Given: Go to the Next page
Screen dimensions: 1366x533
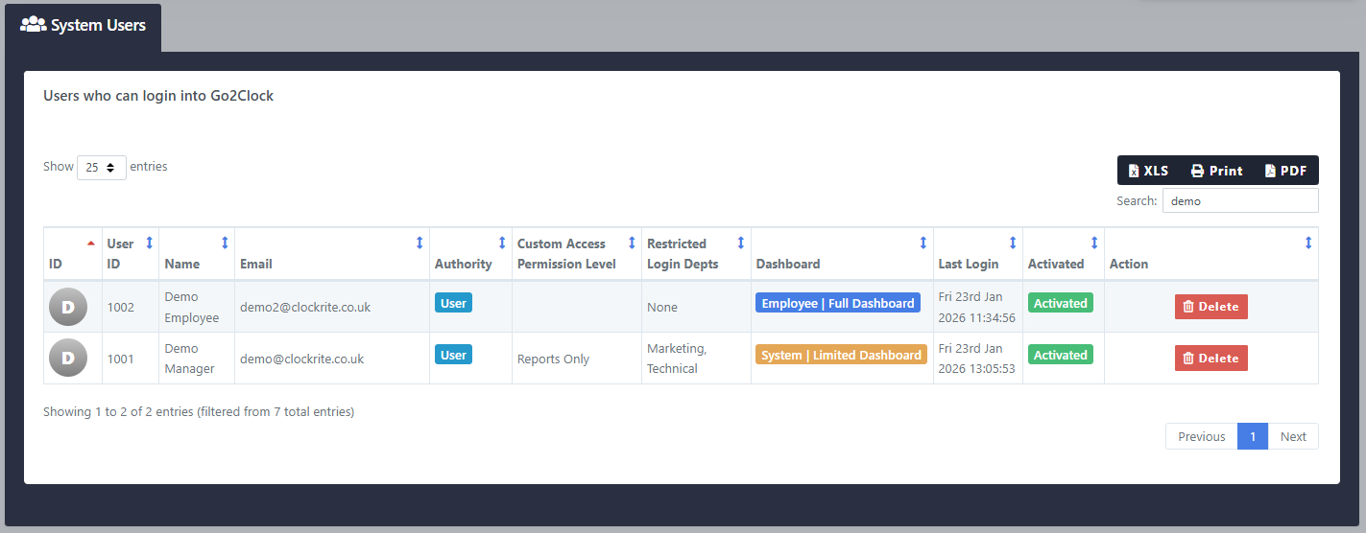Looking at the screenshot, I should click(1293, 436).
